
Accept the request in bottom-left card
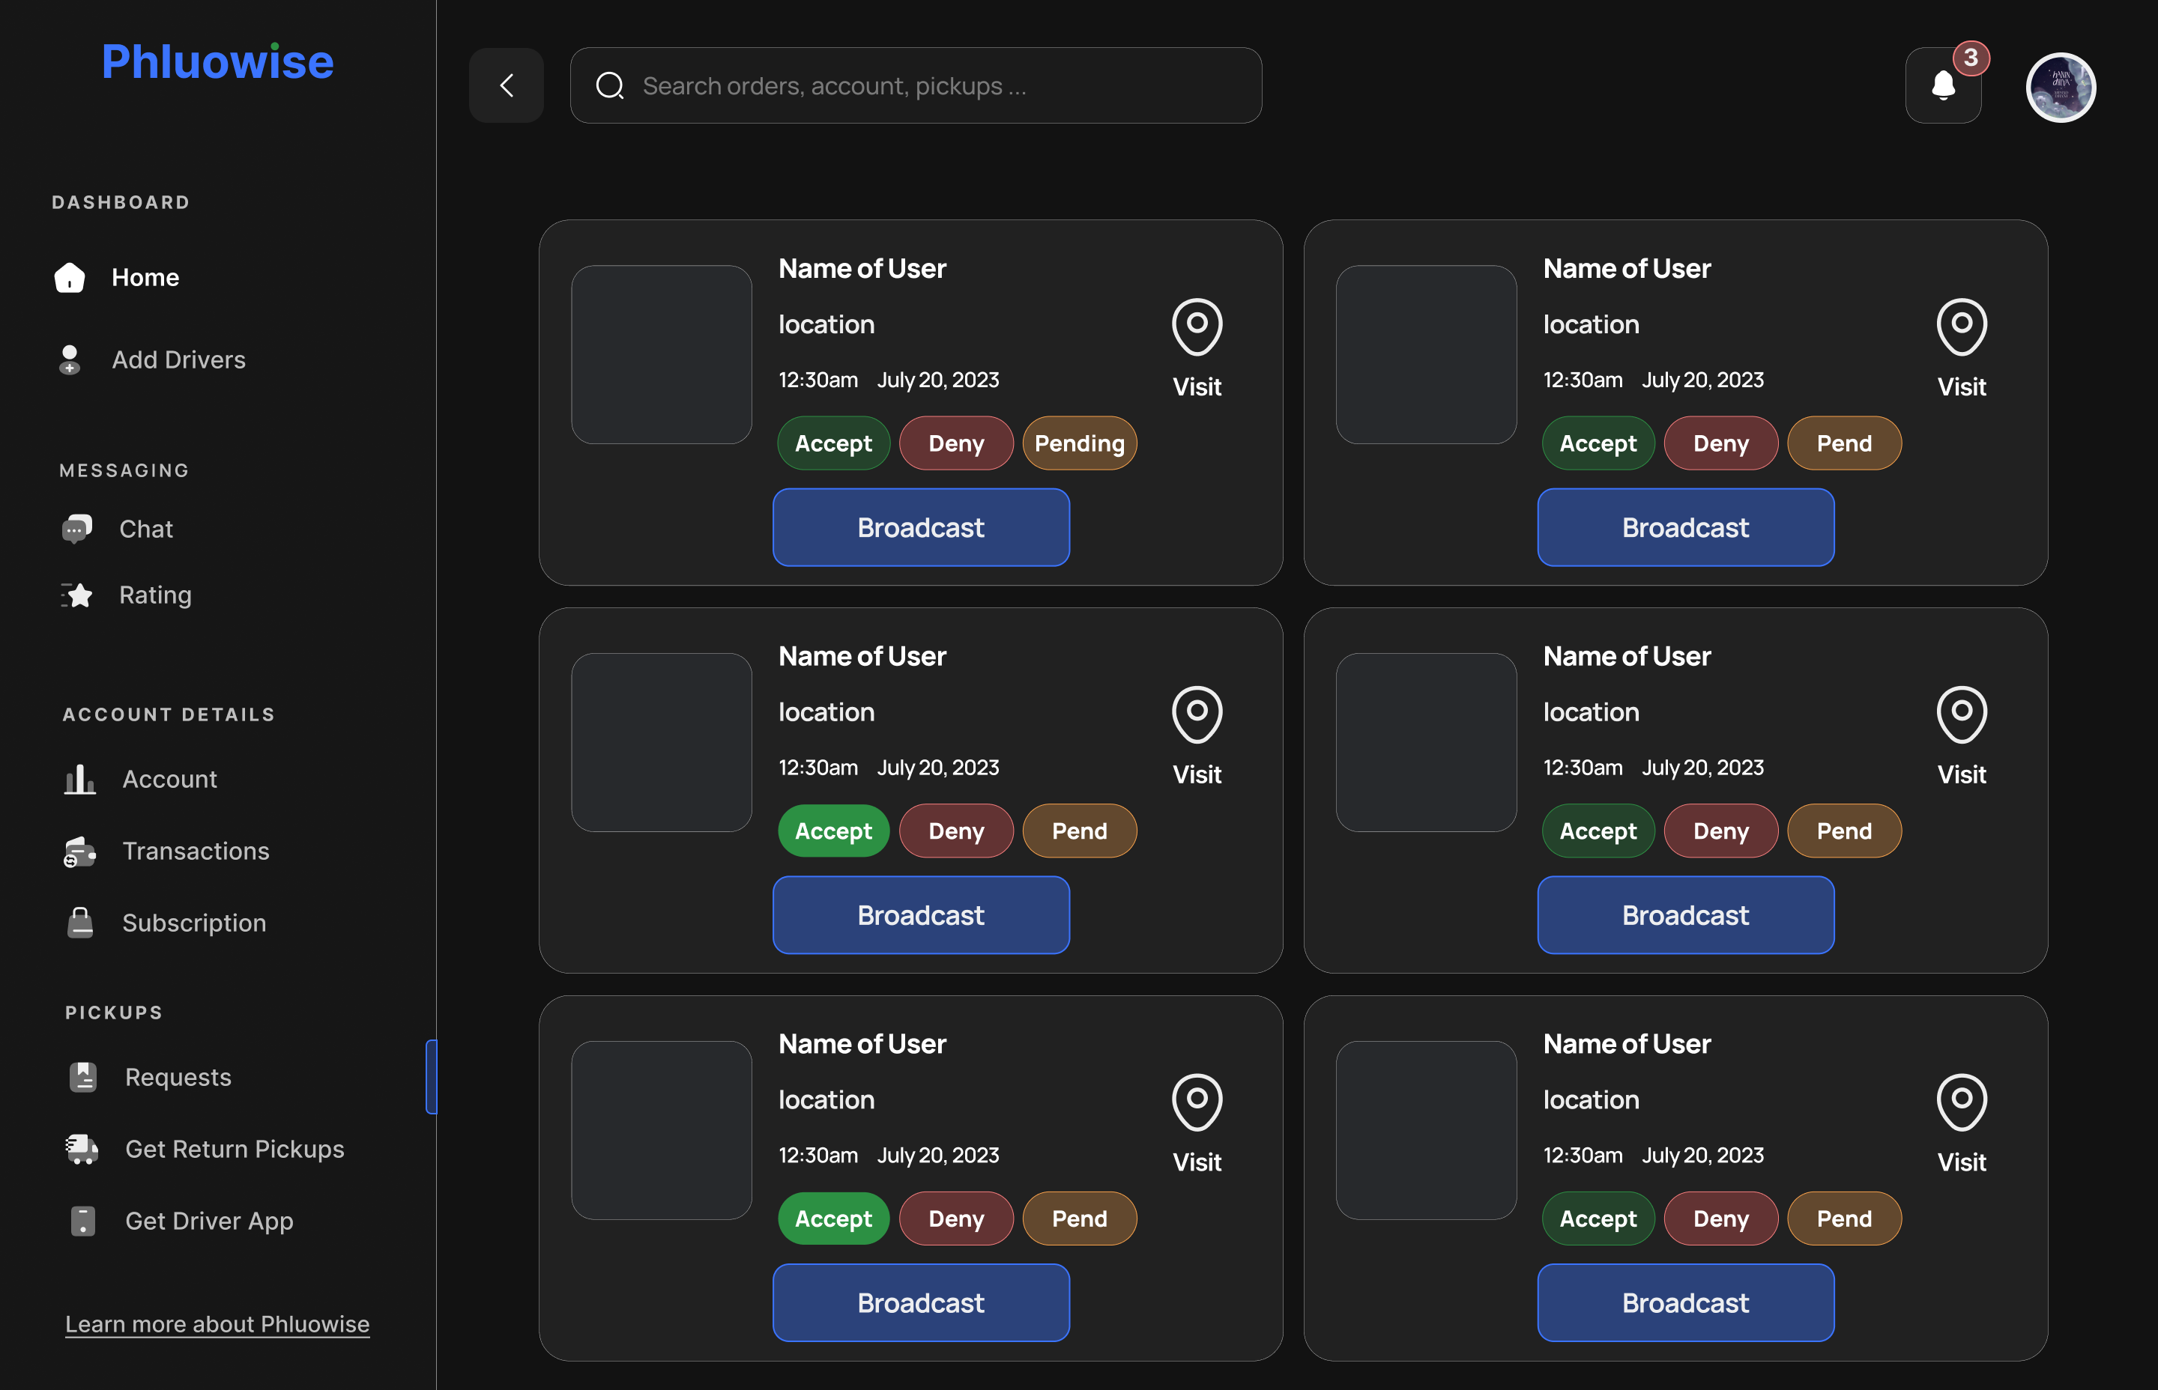point(833,1218)
